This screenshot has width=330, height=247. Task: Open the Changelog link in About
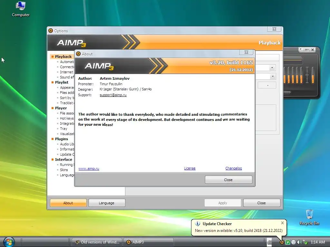click(x=234, y=169)
